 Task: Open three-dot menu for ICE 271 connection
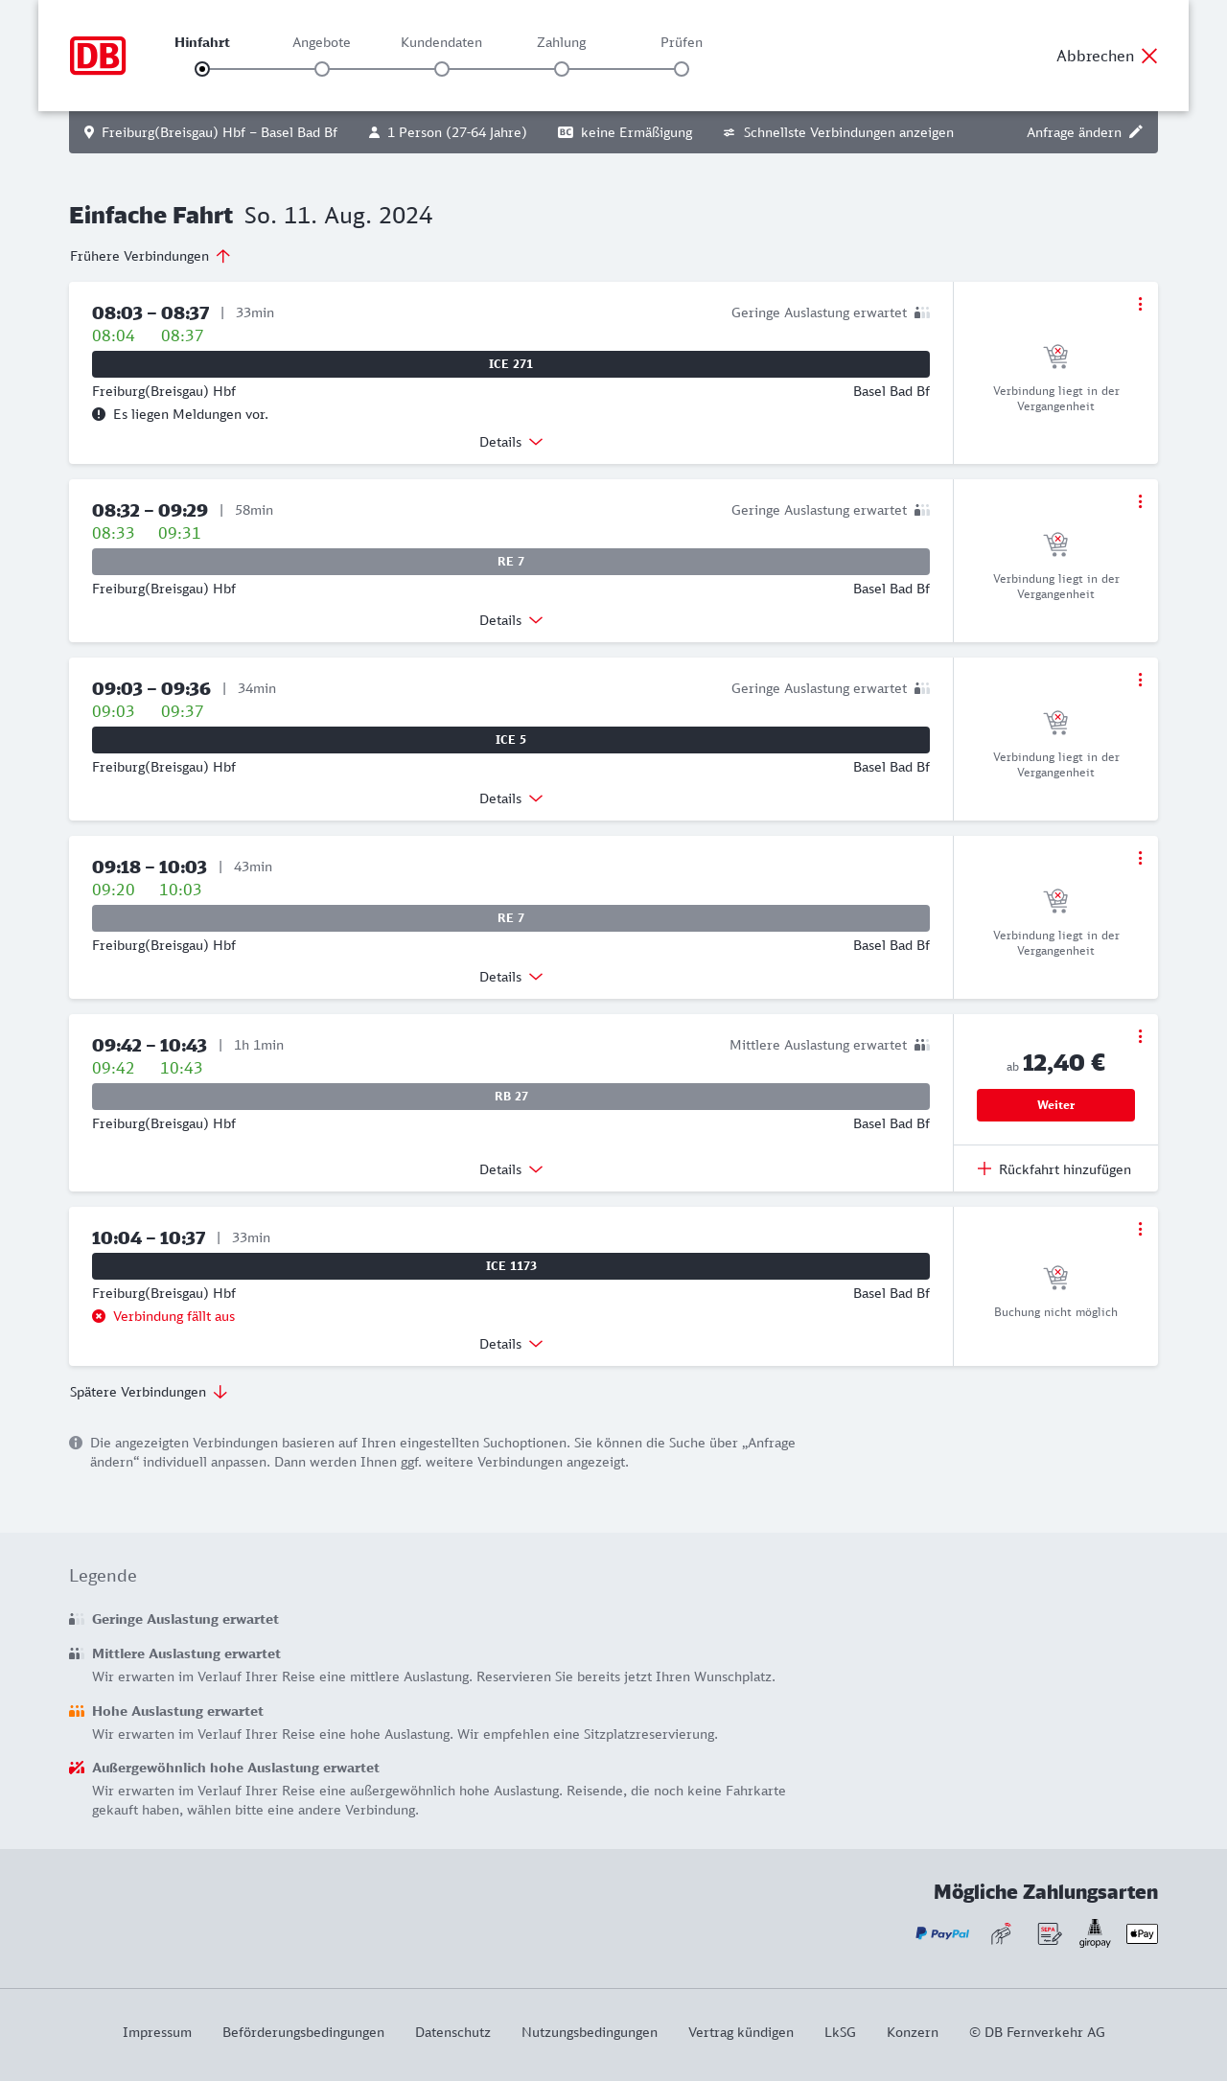pos(1140,304)
